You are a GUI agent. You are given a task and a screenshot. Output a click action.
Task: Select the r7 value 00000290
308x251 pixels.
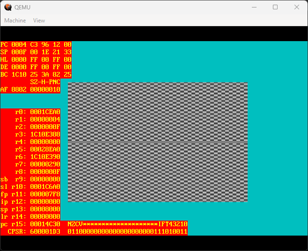pos(45,165)
